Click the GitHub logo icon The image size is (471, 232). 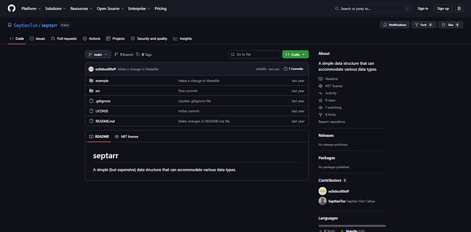(12, 9)
